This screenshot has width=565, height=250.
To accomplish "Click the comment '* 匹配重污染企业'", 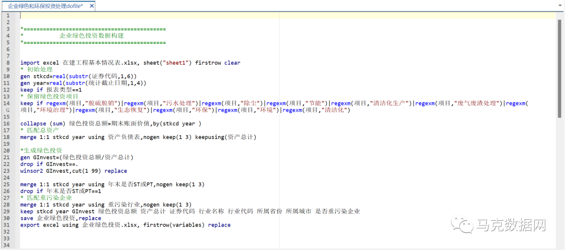I will pyautogui.click(x=46, y=198).
